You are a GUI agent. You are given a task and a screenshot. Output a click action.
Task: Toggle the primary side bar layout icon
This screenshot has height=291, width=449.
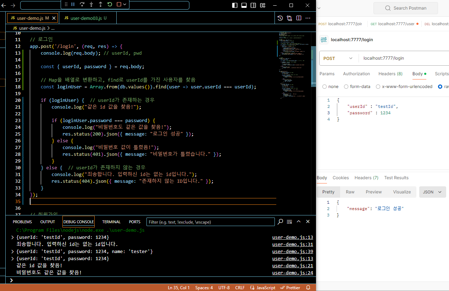(x=235, y=5)
